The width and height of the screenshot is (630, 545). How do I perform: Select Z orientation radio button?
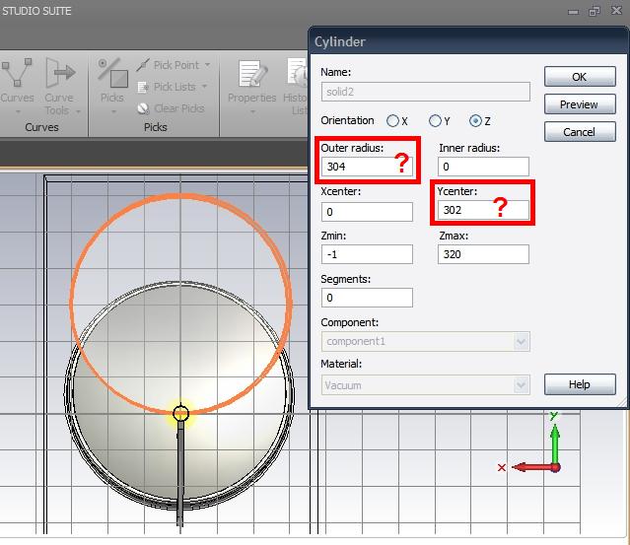[x=476, y=121]
